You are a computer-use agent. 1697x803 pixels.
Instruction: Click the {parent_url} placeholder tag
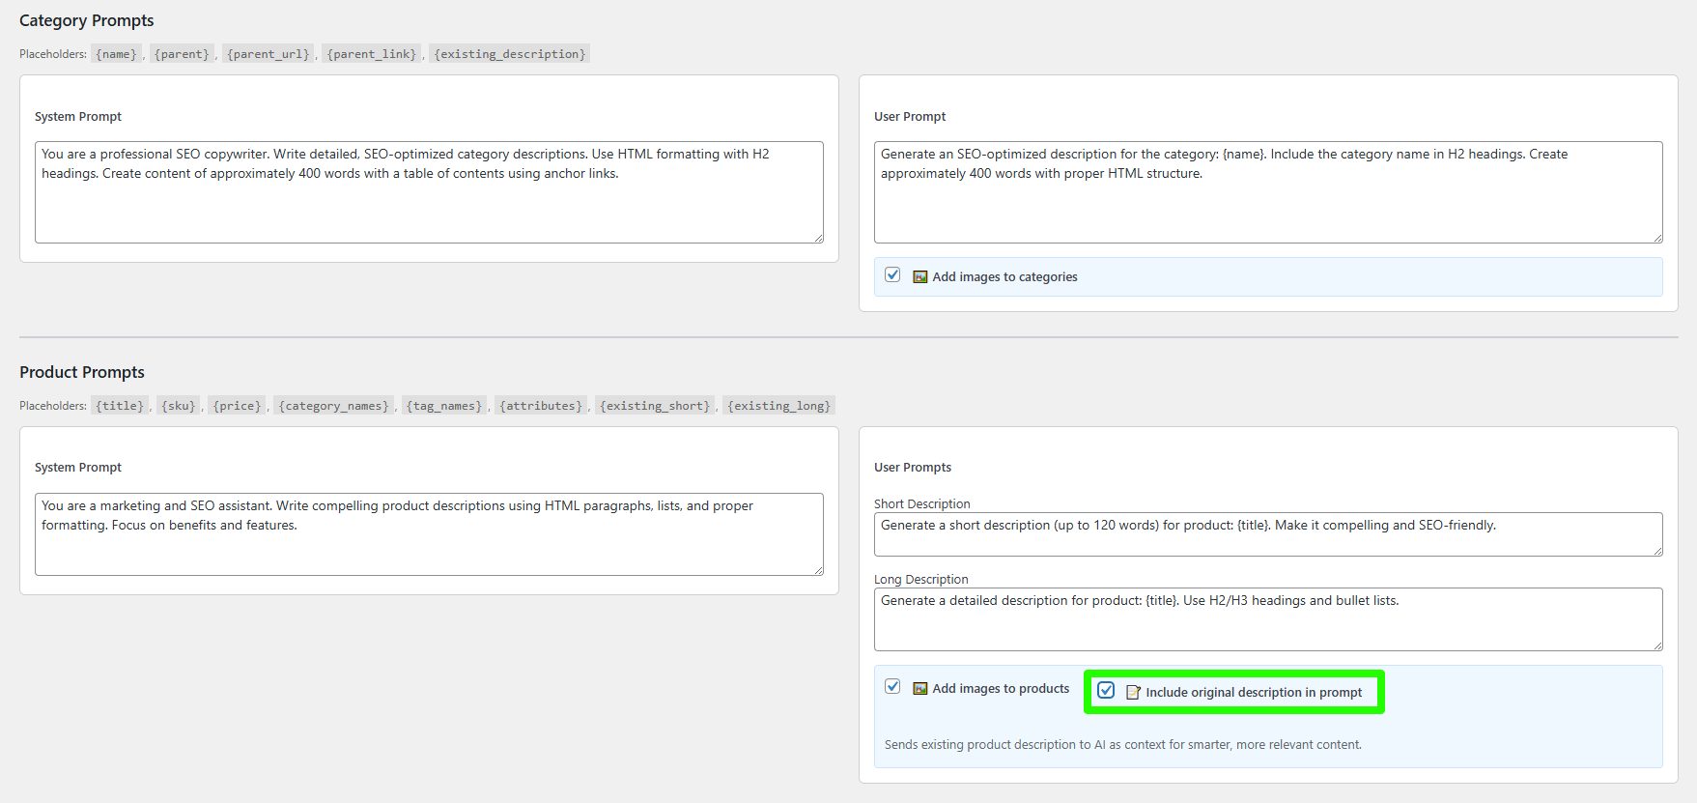(269, 54)
